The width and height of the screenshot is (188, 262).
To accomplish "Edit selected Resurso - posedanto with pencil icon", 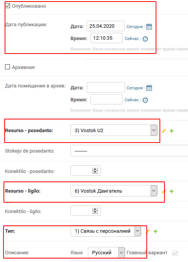I will [164, 131].
